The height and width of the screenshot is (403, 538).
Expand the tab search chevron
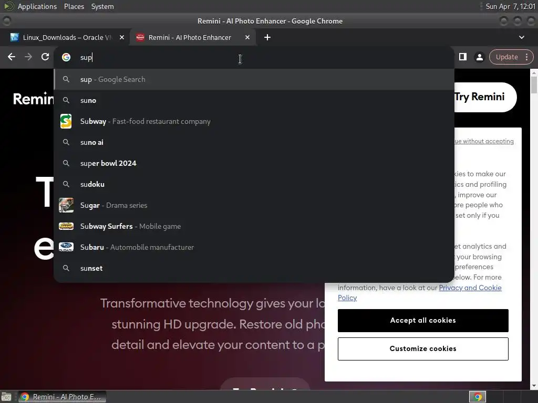pyautogui.click(x=522, y=37)
